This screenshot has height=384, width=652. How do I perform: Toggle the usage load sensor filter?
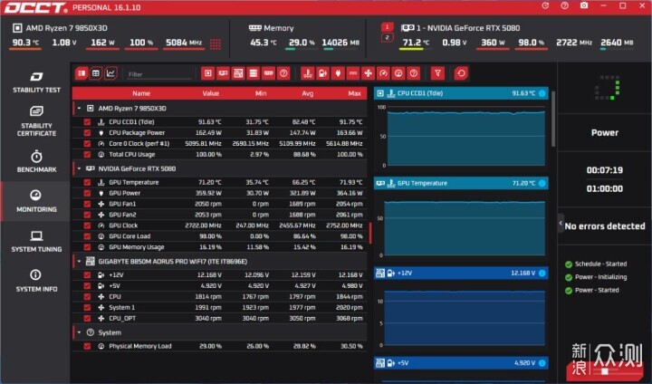398,73
